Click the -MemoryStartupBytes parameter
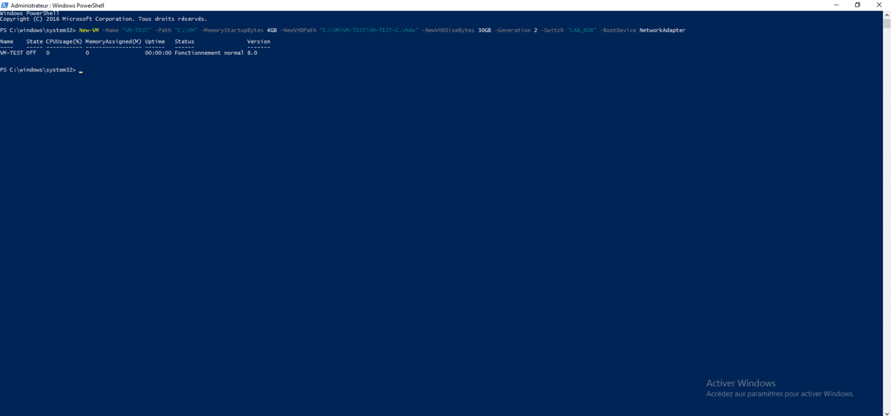The image size is (891, 416). [232, 30]
